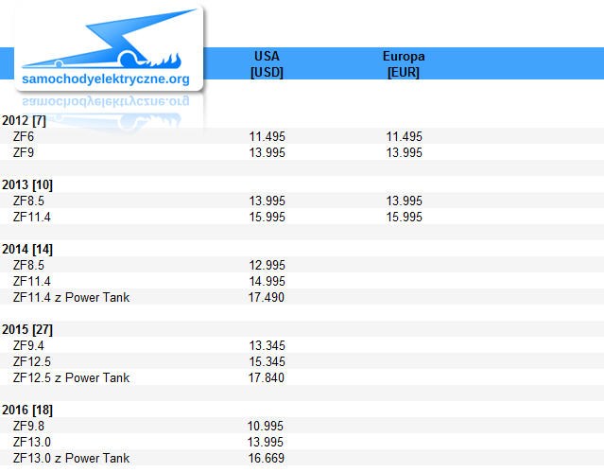Select the Europa [EUR] column header
The height and width of the screenshot is (472, 604).
pos(404,64)
